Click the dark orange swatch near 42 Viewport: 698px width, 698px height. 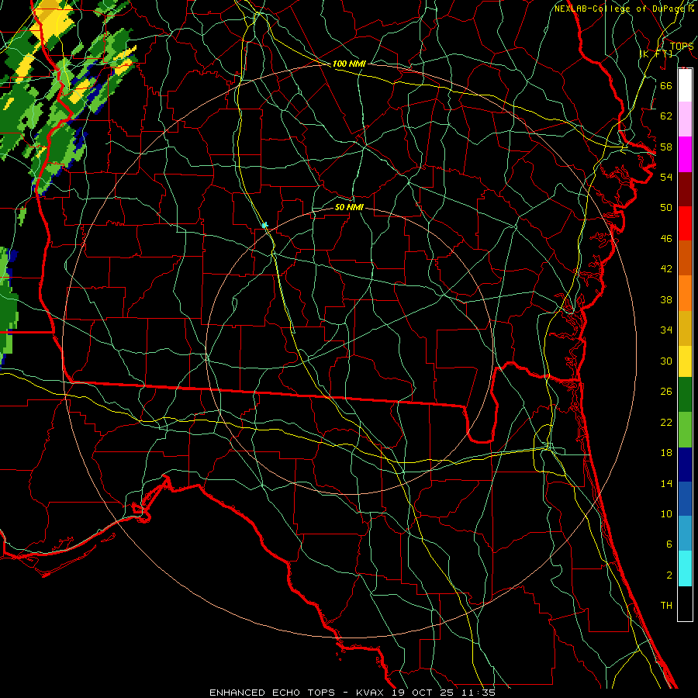pos(685,257)
